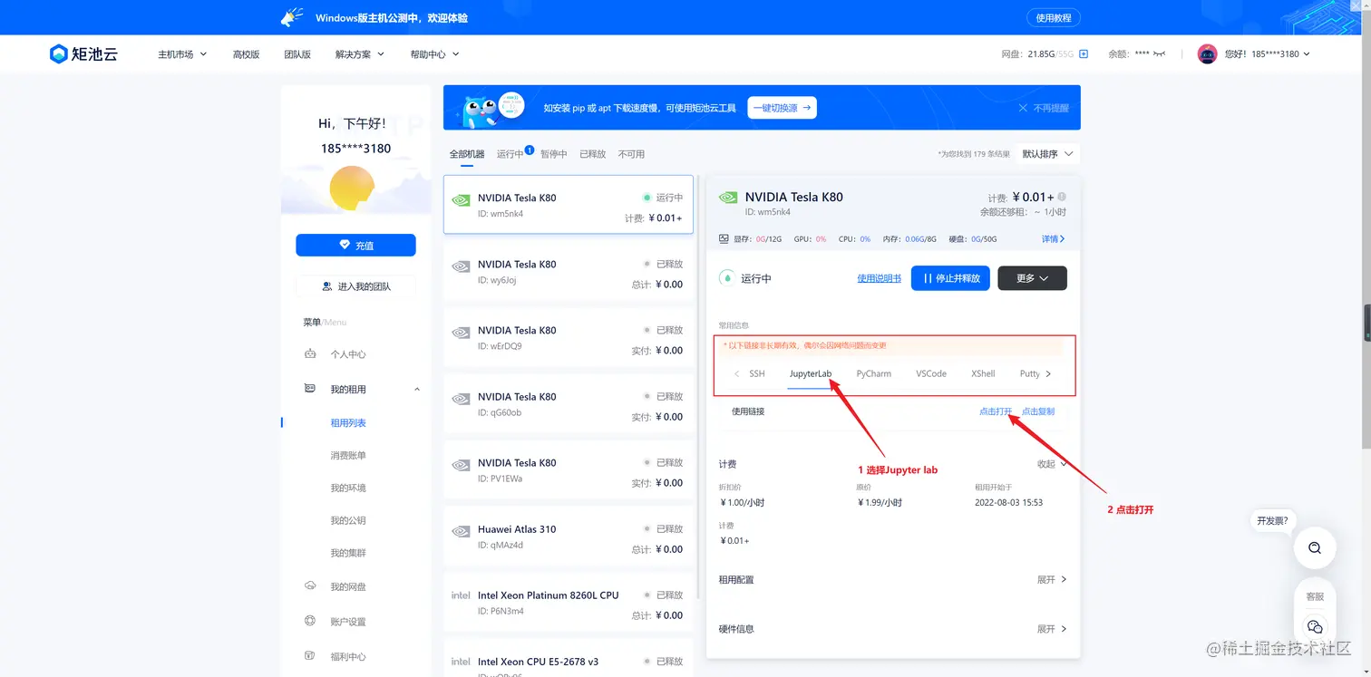
Task: Click NVIDIA icon of machine wErDQ9
Action: pyautogui.click(x=461, y=334)
